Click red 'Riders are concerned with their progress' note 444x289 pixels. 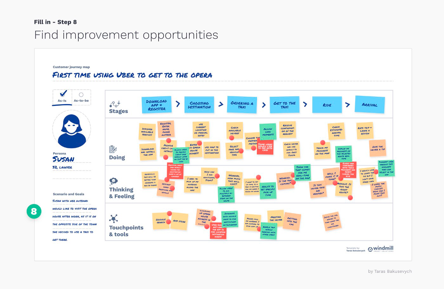pyautogui.click(x=348, y=170)
